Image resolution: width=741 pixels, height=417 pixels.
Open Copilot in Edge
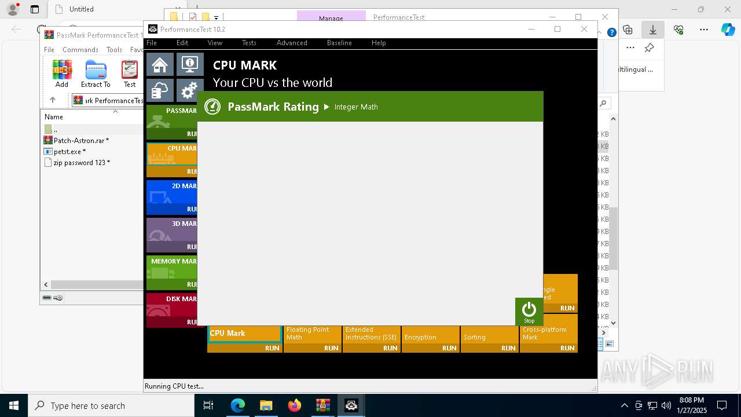point(728,30)
